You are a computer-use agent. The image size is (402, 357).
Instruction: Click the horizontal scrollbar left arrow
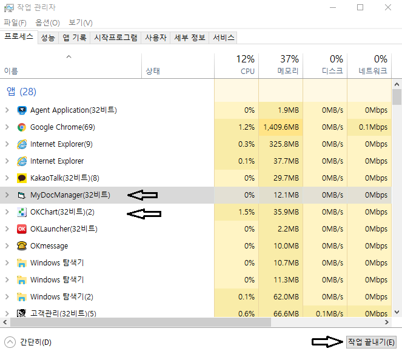pyautogui.click(x=5, y=322)
